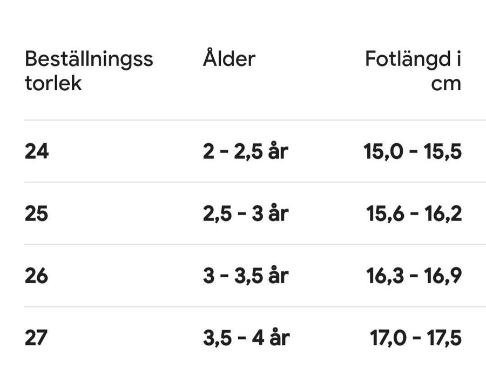Click foot length '17,0 - 17,5'

(x=416, y=338)
